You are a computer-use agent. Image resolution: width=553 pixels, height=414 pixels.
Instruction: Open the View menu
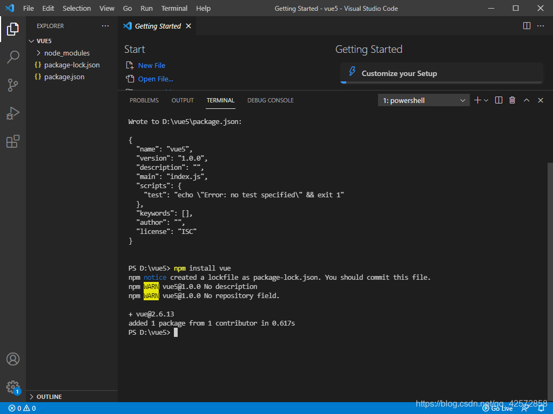pos(107,9)
